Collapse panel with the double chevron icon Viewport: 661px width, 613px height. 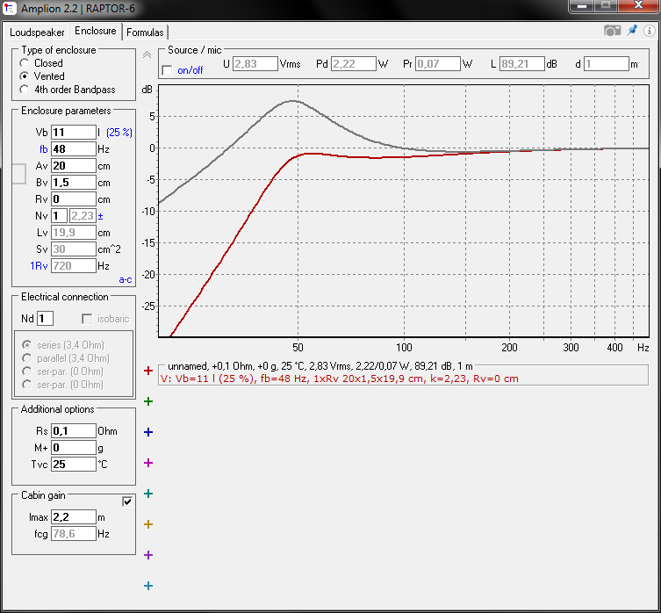[147, 54]
